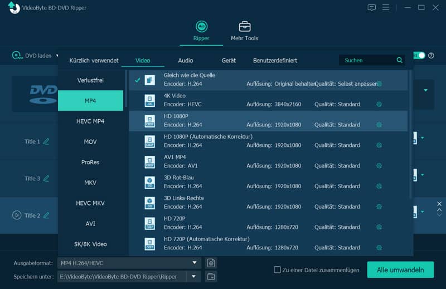
Task: Open the Mehr Tools toolbox icon
Action: [244, 27]
